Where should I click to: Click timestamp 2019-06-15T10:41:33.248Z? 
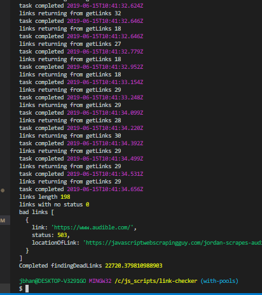pyautogui.click(x=105, y=97)
